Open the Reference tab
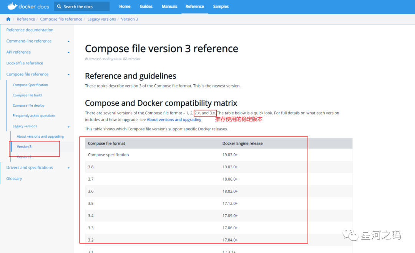The height and width of the screenshot is (253, 415). [194, 7]
